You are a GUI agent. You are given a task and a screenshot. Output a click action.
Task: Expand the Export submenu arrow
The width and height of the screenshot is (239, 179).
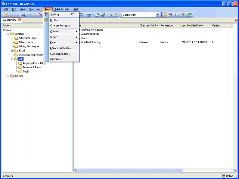77,42
